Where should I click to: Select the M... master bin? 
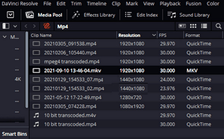[x=15, y=37]
